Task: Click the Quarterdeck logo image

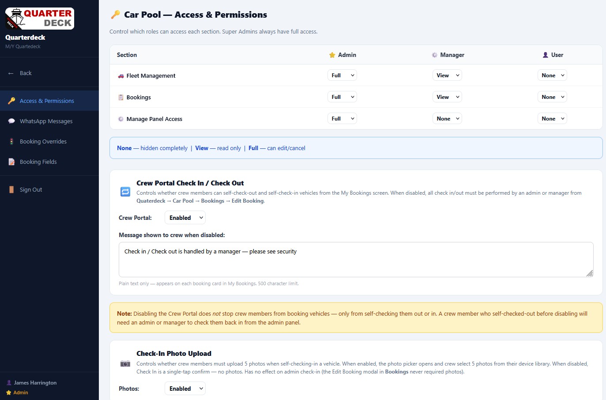Action: (40, 19)
